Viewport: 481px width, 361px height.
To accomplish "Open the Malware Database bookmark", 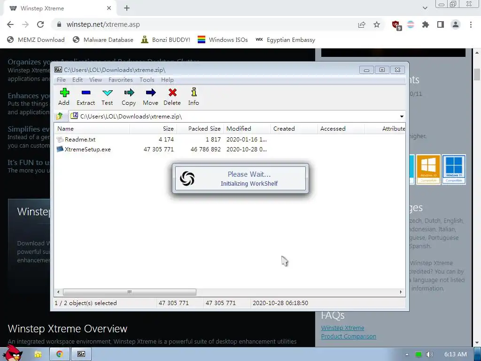I will (x=103, y=40).
